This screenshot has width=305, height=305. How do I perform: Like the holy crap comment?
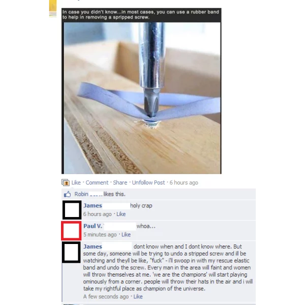(x=121, y=214)
